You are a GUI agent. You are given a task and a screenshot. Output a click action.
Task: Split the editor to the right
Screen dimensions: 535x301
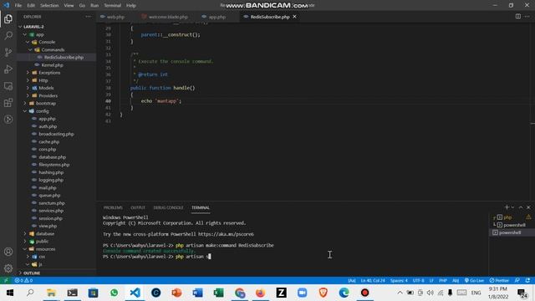pyautogui.click(x=518, y=17)
